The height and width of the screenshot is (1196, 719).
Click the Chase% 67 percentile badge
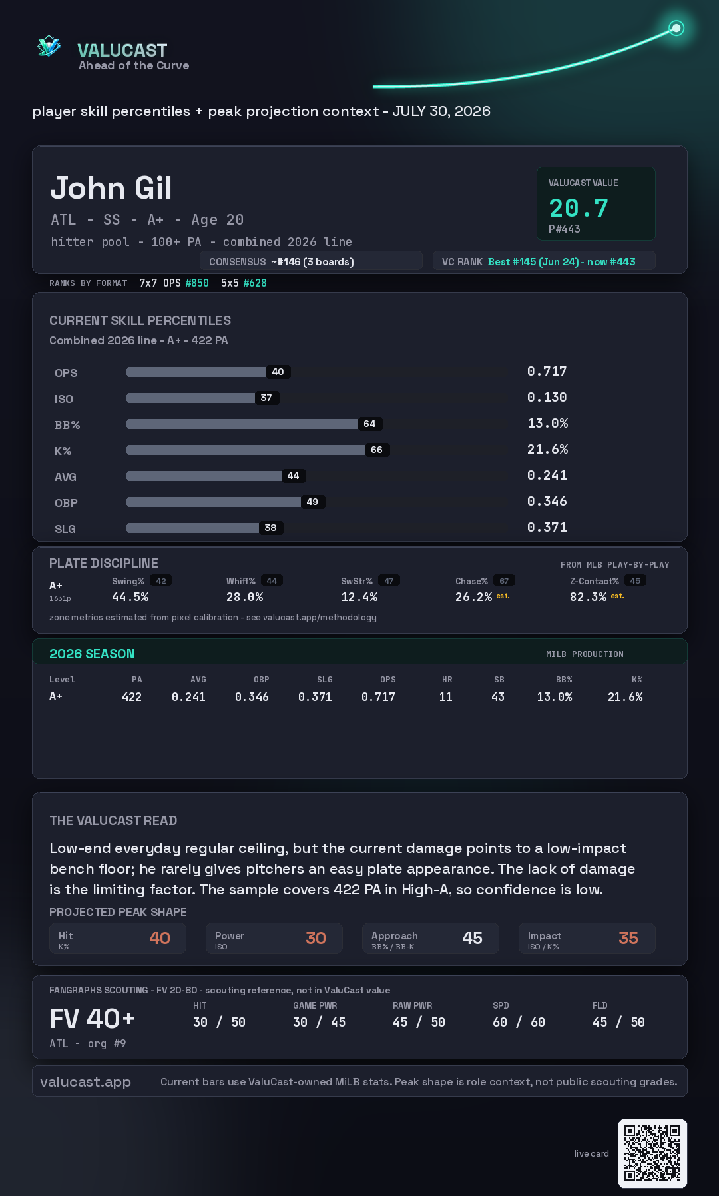coord(504,581)
